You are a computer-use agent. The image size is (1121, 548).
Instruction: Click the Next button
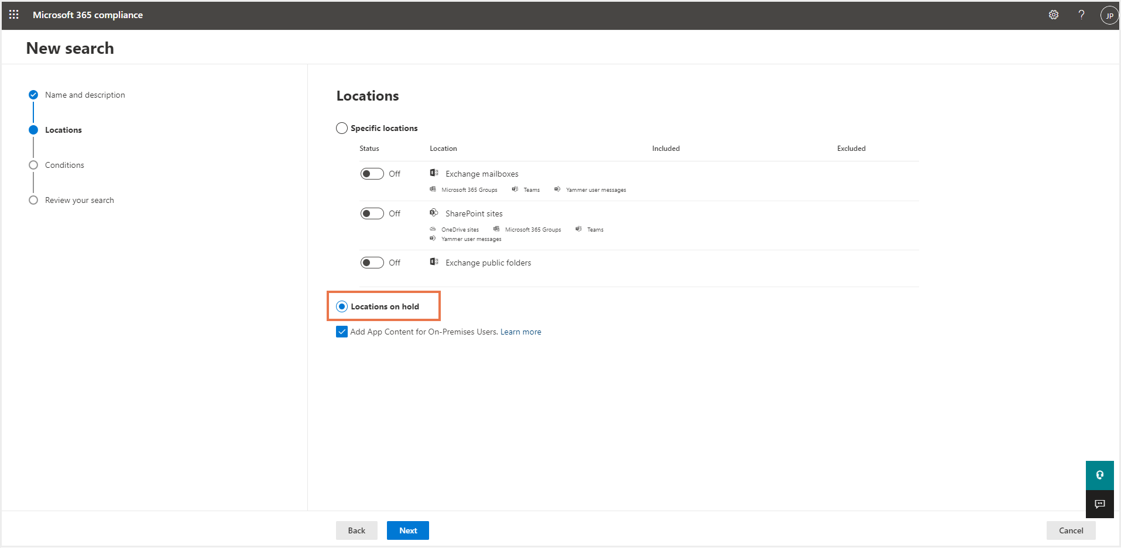click(407, 530)
